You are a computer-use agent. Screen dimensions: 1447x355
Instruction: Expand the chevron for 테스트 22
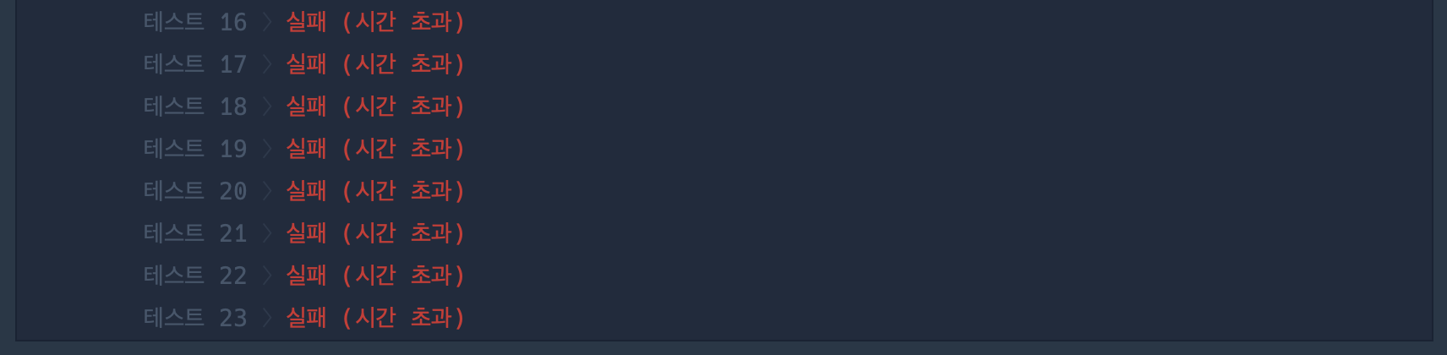267,276
